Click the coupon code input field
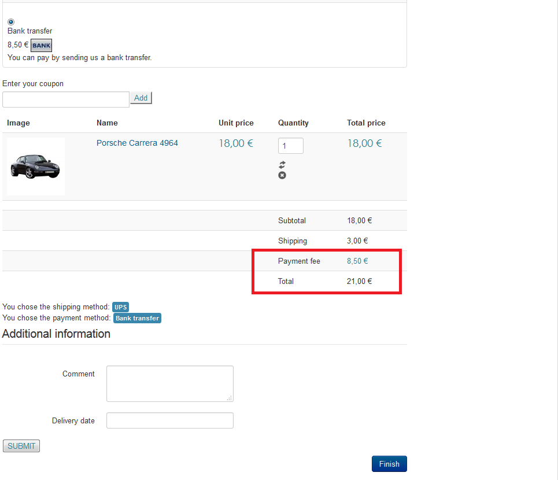This screenshot has height=480, width=558. point(66,99)
